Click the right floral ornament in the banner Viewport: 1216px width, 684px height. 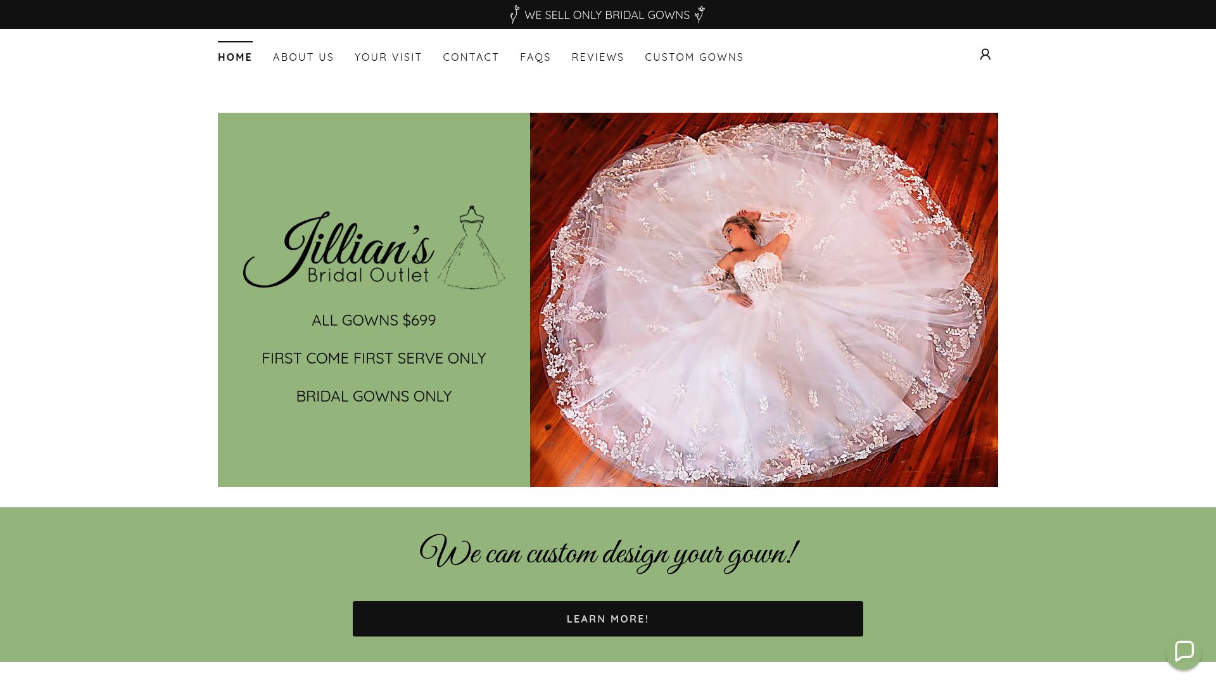pos(699,14)
